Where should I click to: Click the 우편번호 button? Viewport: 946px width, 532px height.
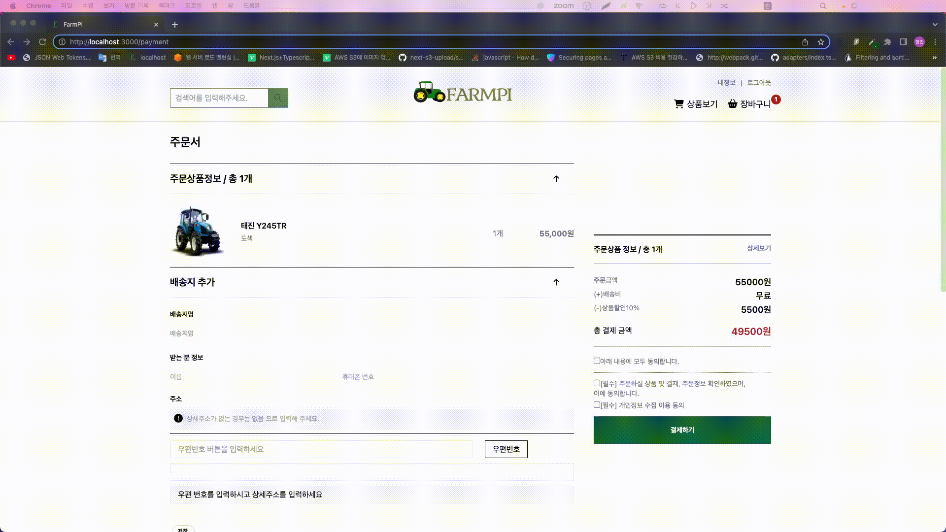(x=506, y=449)
